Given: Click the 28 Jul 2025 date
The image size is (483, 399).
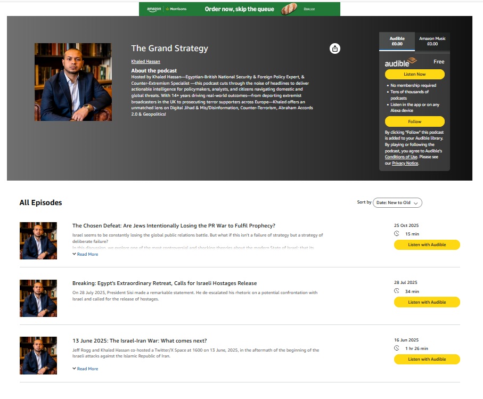Looking at the screenshot, I should [x=406, y=282].
